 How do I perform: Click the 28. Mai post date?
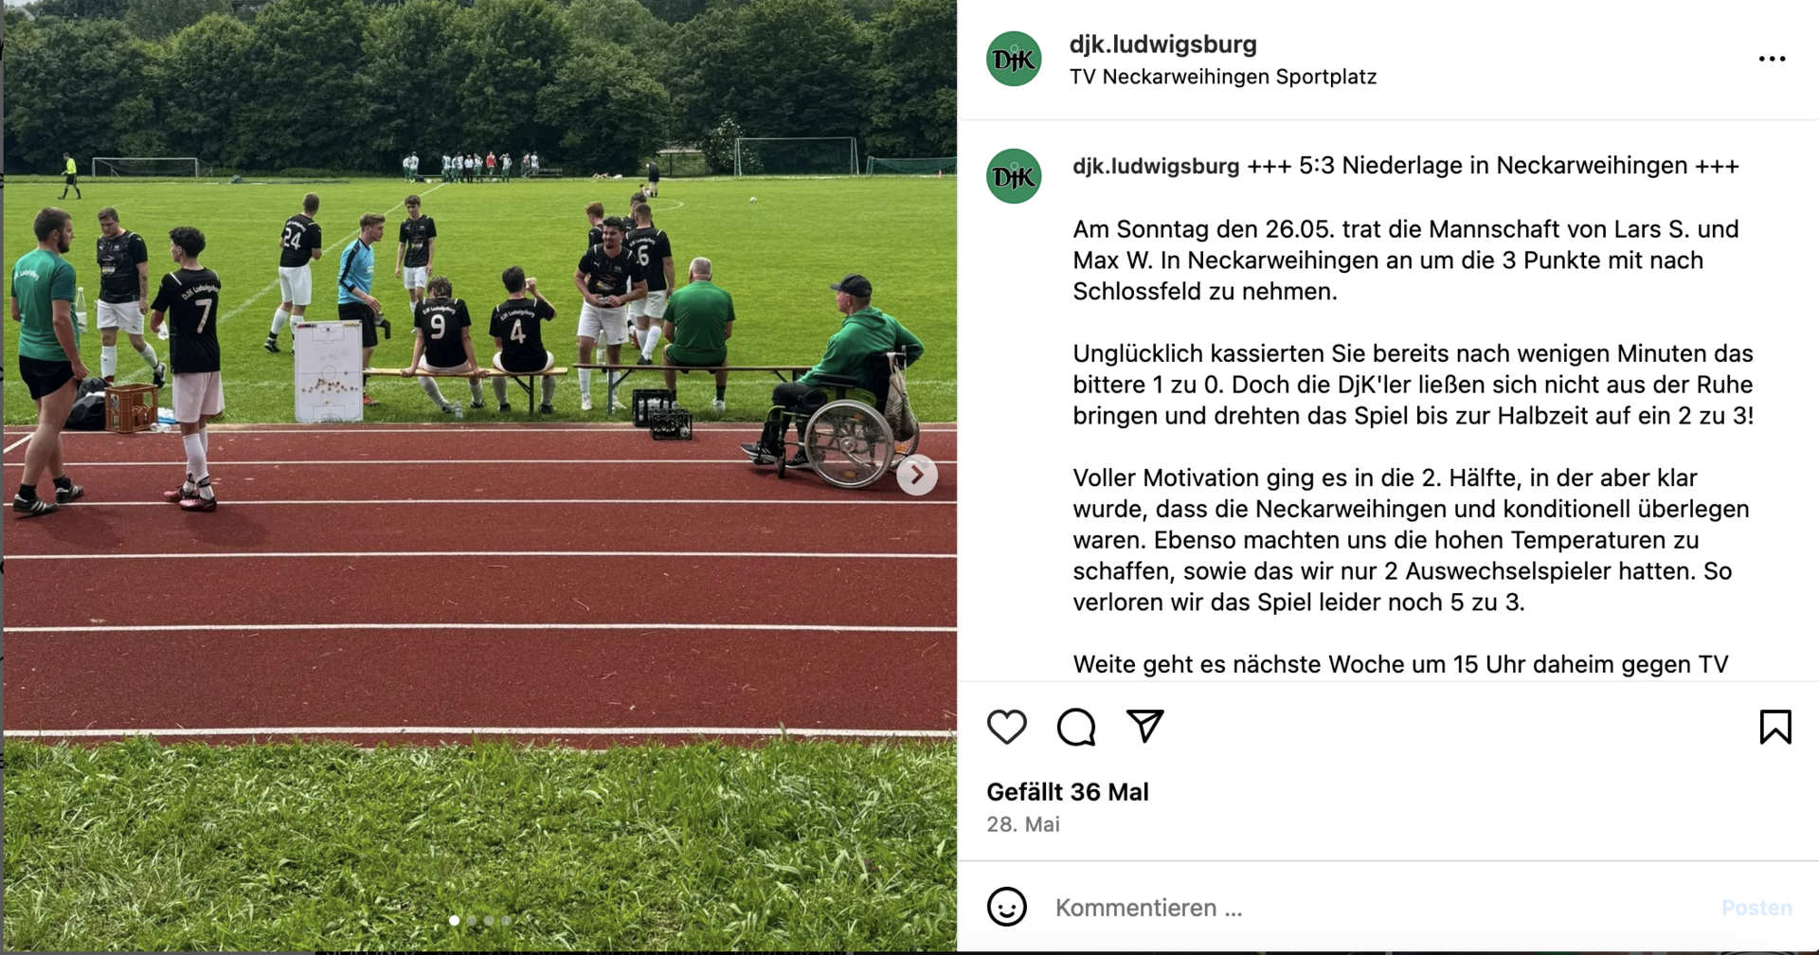coord(1022,824)
